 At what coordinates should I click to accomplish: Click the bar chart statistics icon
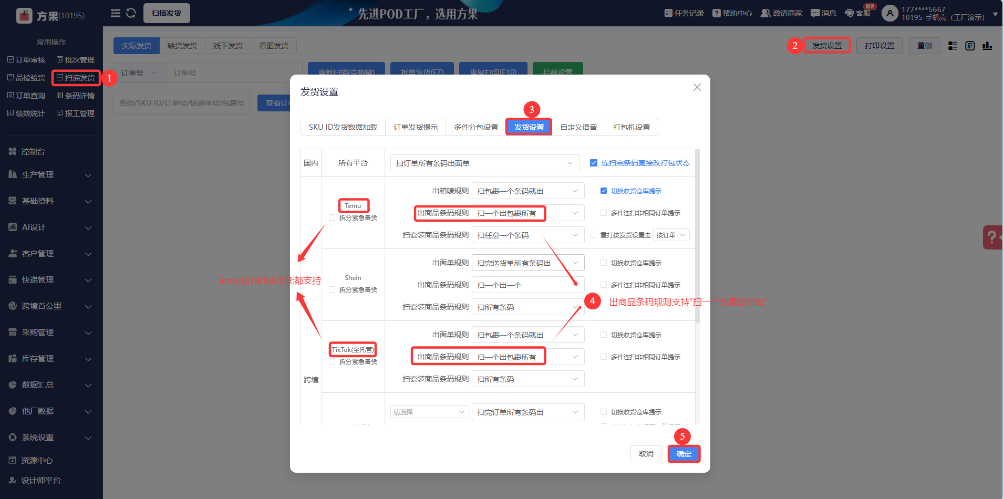(987, 46)
